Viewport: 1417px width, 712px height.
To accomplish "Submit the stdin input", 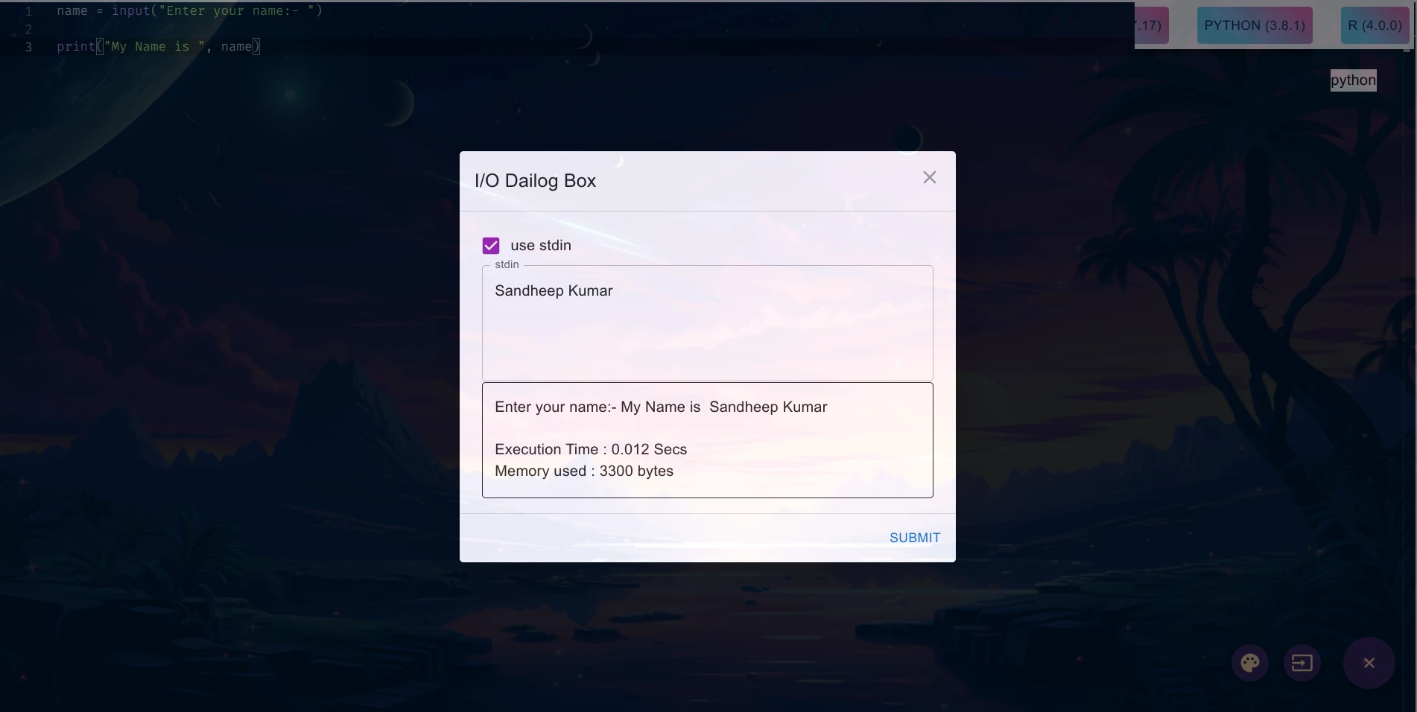I will [x=915, y=538].
